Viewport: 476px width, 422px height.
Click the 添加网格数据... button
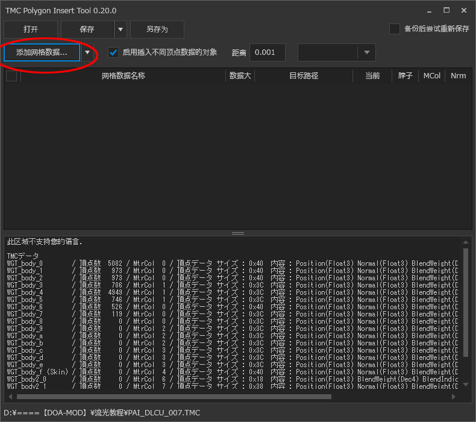pos(42,52)
